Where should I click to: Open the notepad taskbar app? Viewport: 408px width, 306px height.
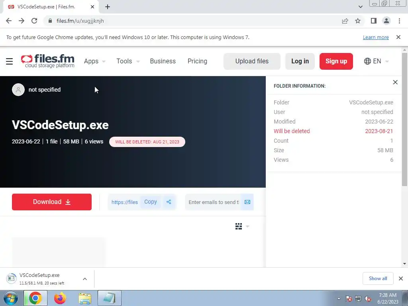(x=110, y=298)
